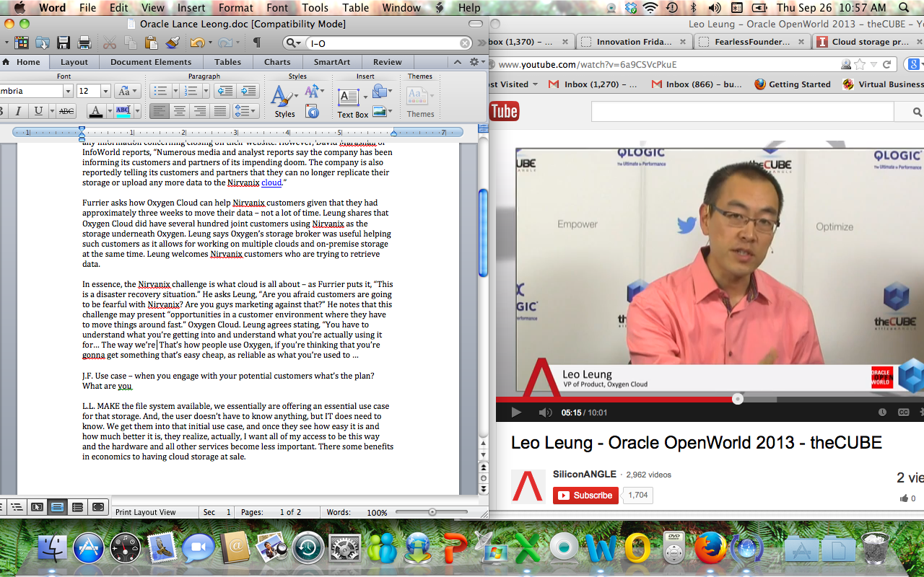
Task: Open the Time Machine icon in the Dock
Action: click(308, 547)
